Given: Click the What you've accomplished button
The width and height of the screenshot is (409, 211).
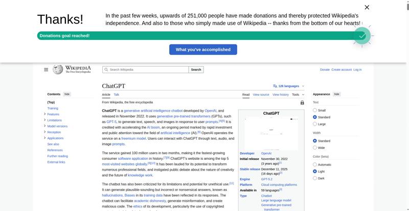Looking at the screenshot, I should click(x=203, y=50).
